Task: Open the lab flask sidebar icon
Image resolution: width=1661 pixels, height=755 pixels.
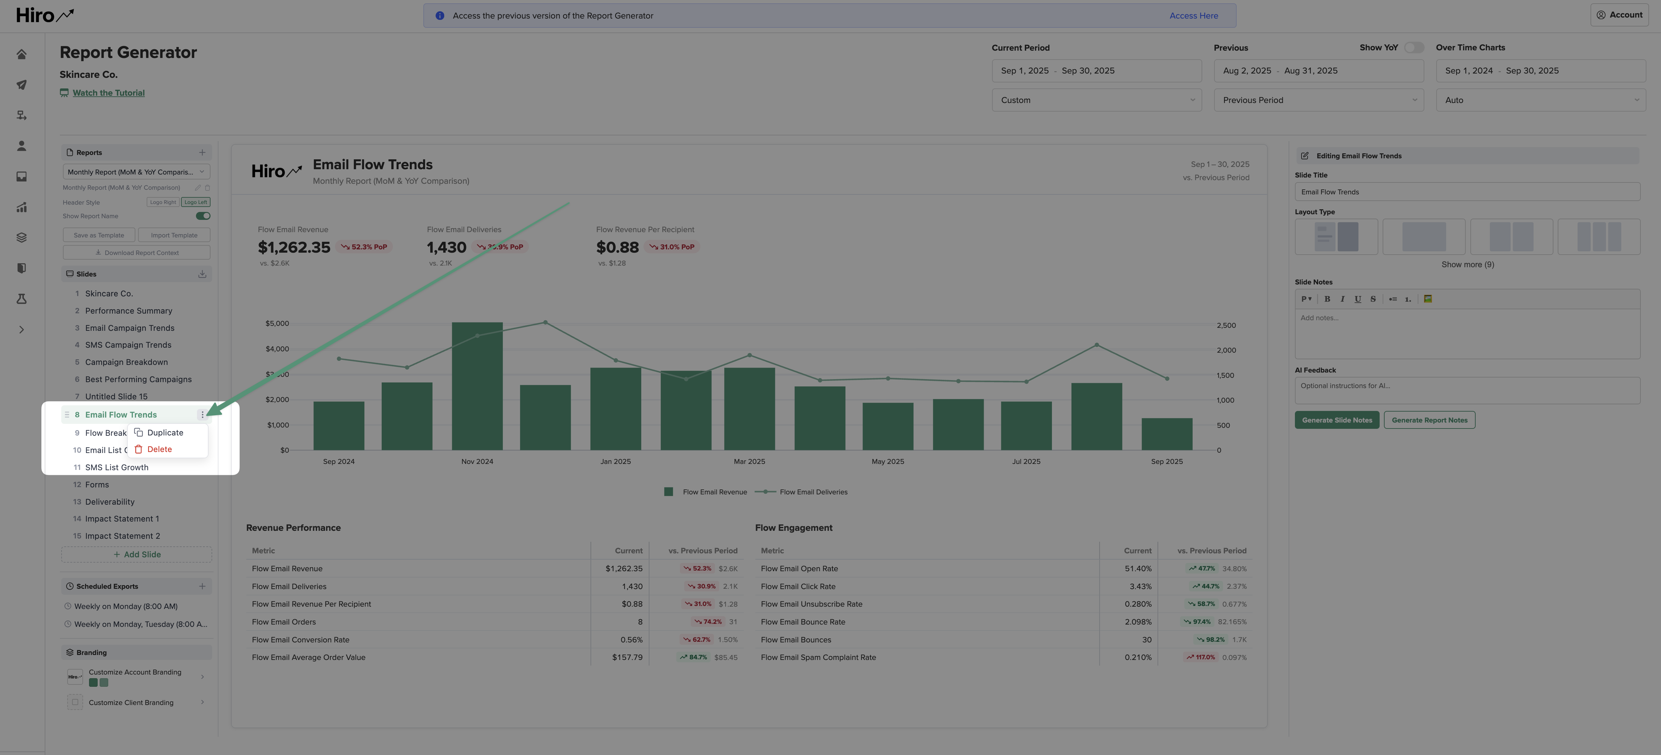Action: point(21,299)
